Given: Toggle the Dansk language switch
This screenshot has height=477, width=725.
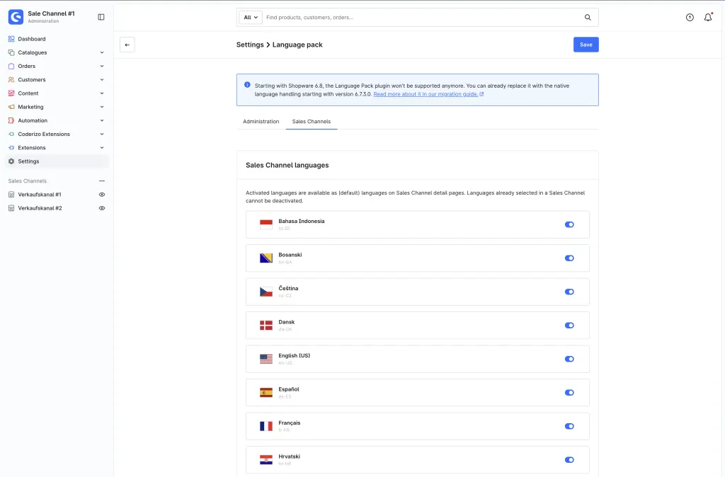Looking at the screenshot, I should [x=569, y=326].
